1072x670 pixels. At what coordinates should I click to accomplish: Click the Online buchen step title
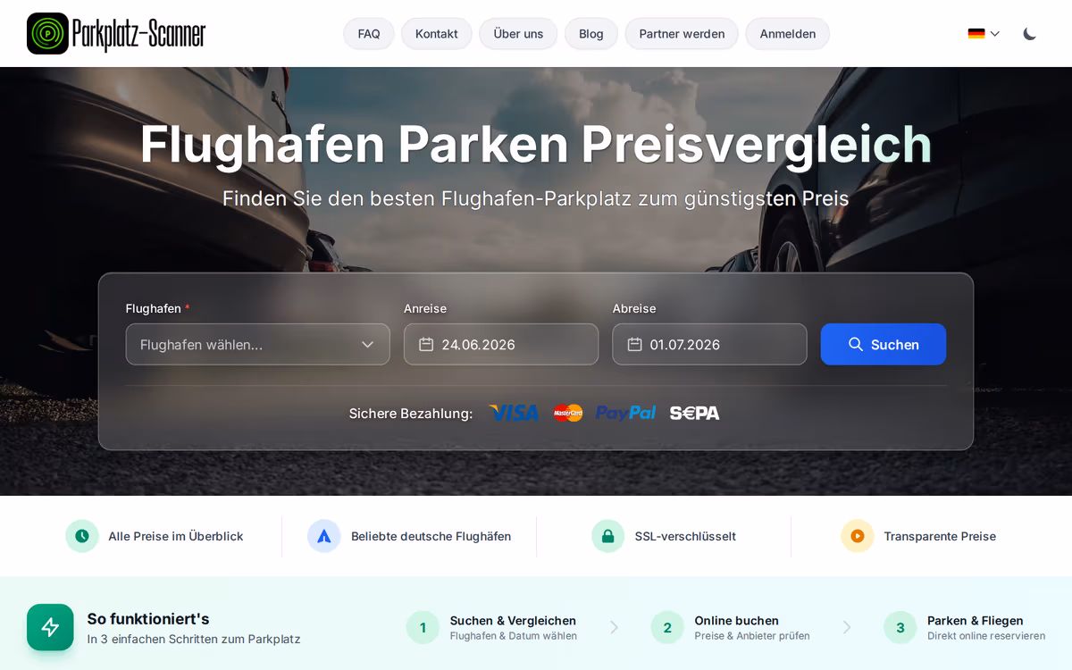click(737, 620)
